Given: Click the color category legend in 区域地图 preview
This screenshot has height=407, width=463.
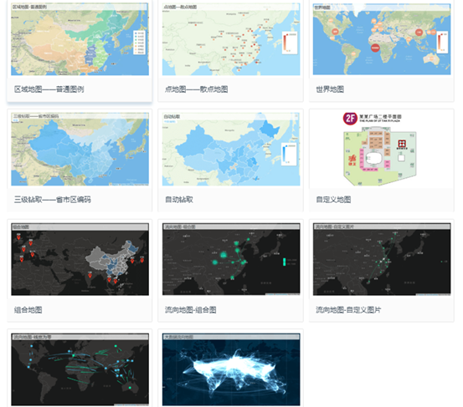Looking at the screenshot, I should tap(139, 42).
